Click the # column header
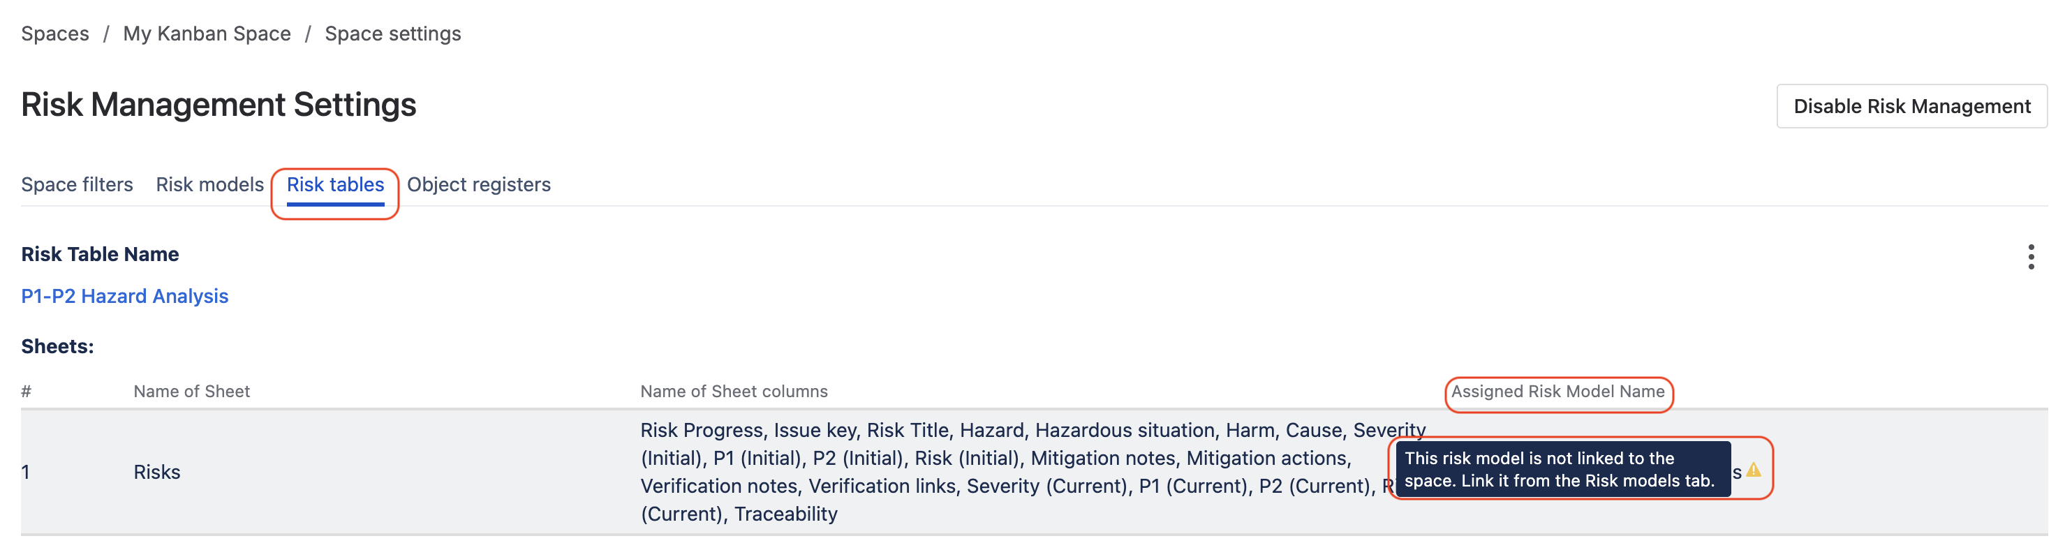This screenshot has height=557, width=2065. [27, 391]
